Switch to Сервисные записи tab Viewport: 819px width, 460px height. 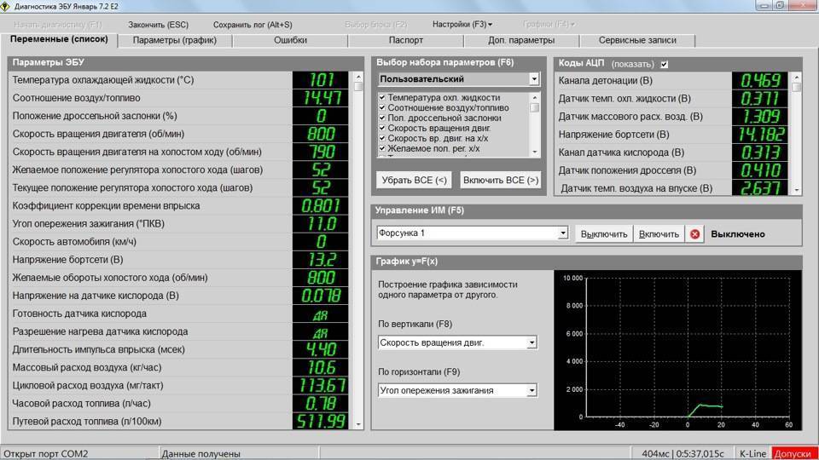(637, 40)
